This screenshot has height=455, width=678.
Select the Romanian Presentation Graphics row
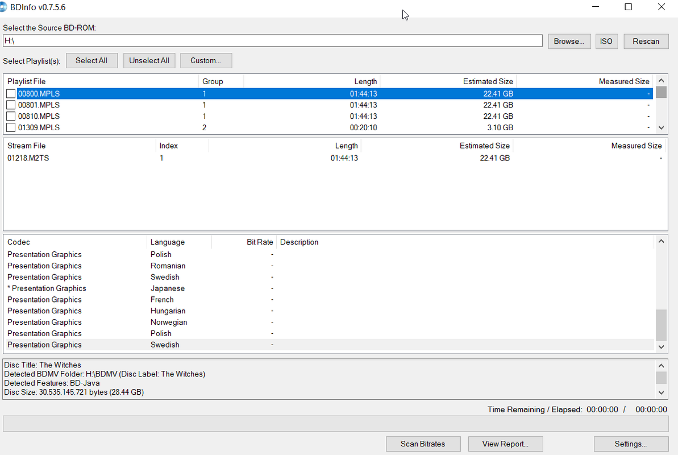point(328,266)
